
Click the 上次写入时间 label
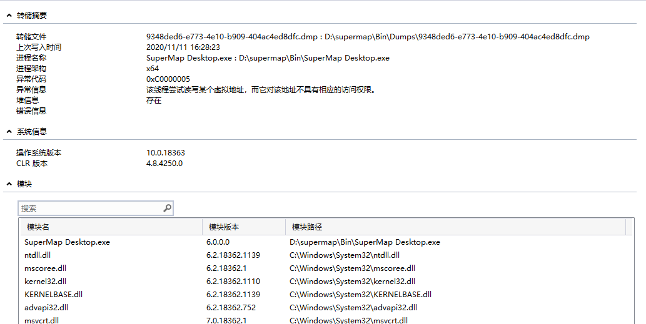pyautogui.click(x=39, y=47)
